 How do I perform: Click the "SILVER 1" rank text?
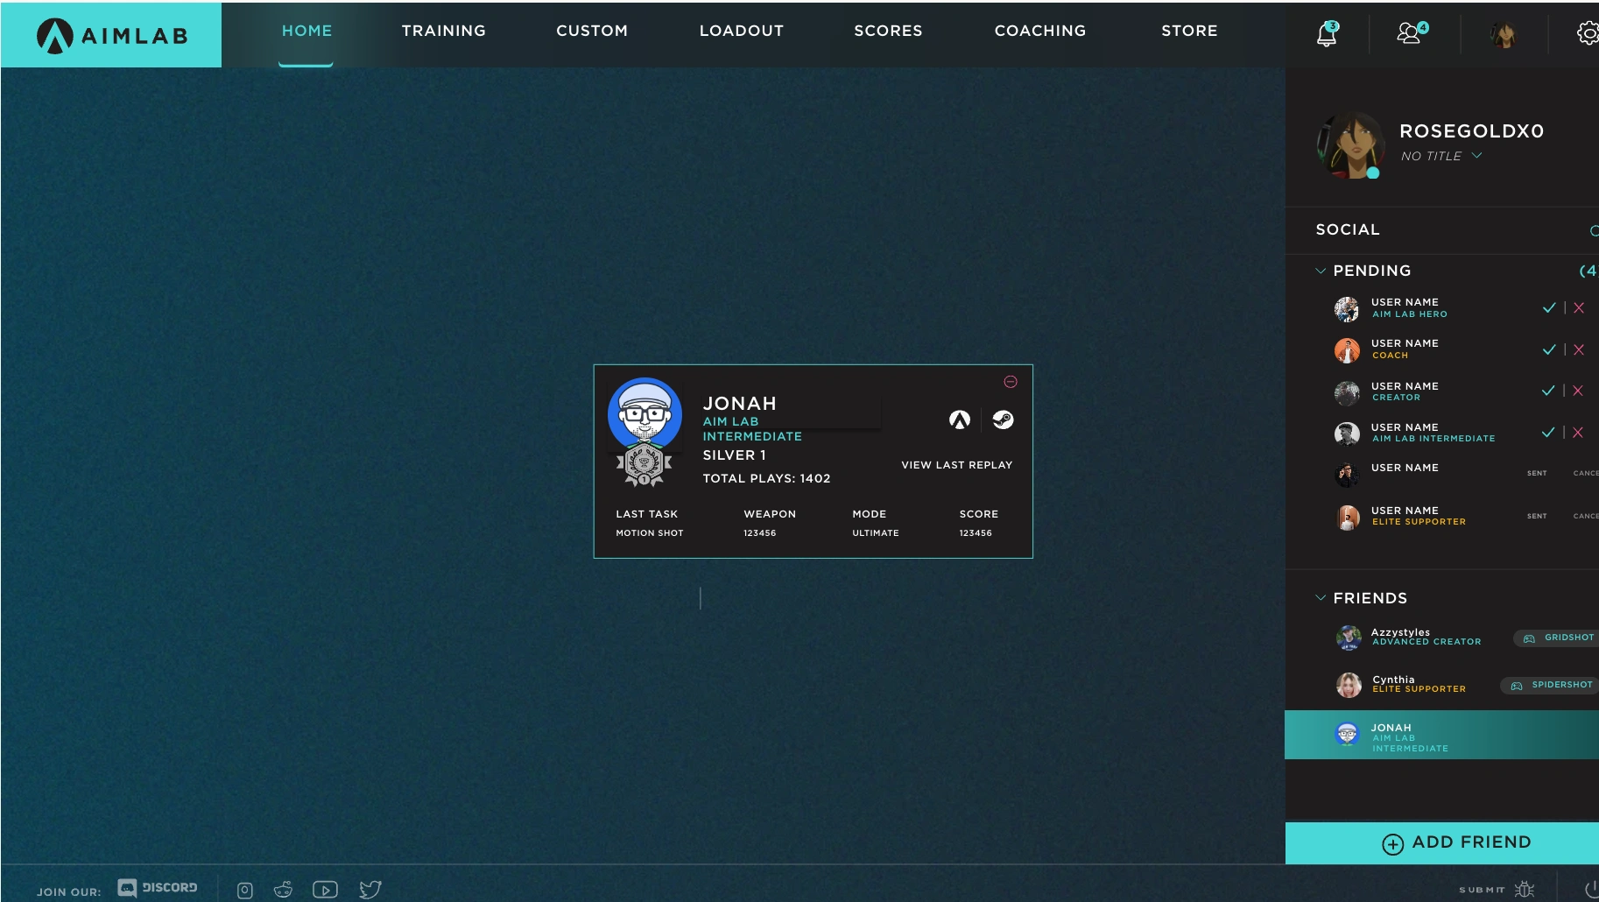[735, 455]
